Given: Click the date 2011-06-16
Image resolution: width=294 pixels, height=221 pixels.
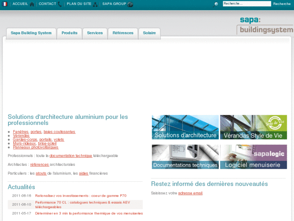Looking at the screenshot, I should (21, 196).
